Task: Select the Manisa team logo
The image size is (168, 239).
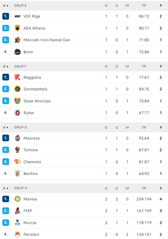Action: [x=17, y=199]
